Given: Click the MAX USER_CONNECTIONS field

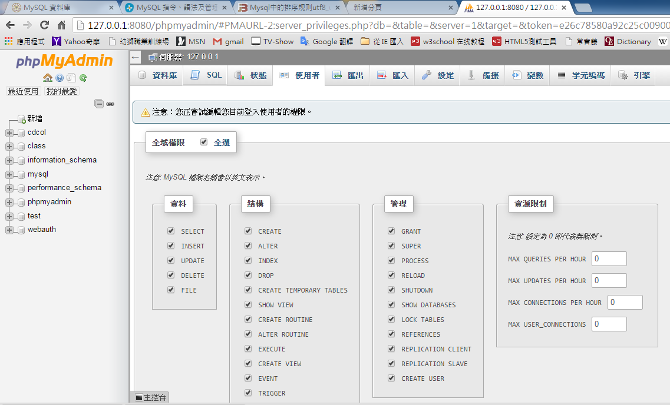Looking at the screenshot, I should (x=609, y=324).
